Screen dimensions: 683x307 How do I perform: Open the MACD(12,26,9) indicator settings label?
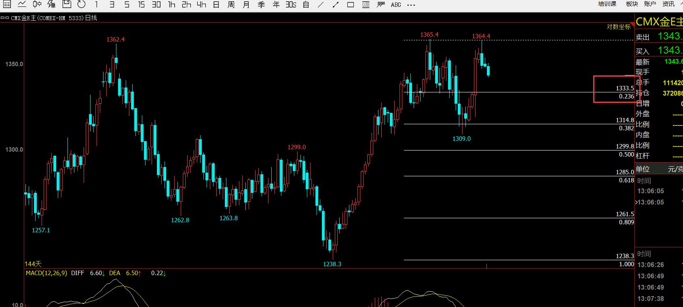(47, 273)
